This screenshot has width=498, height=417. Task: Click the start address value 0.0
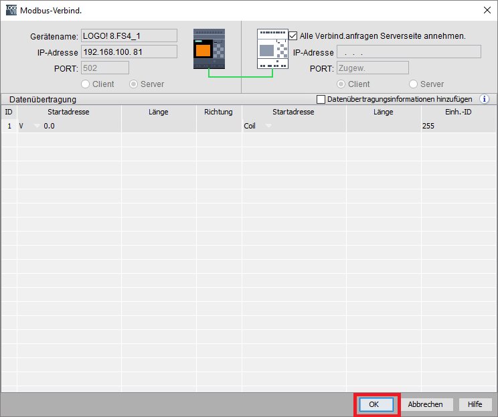click(50, 126)
